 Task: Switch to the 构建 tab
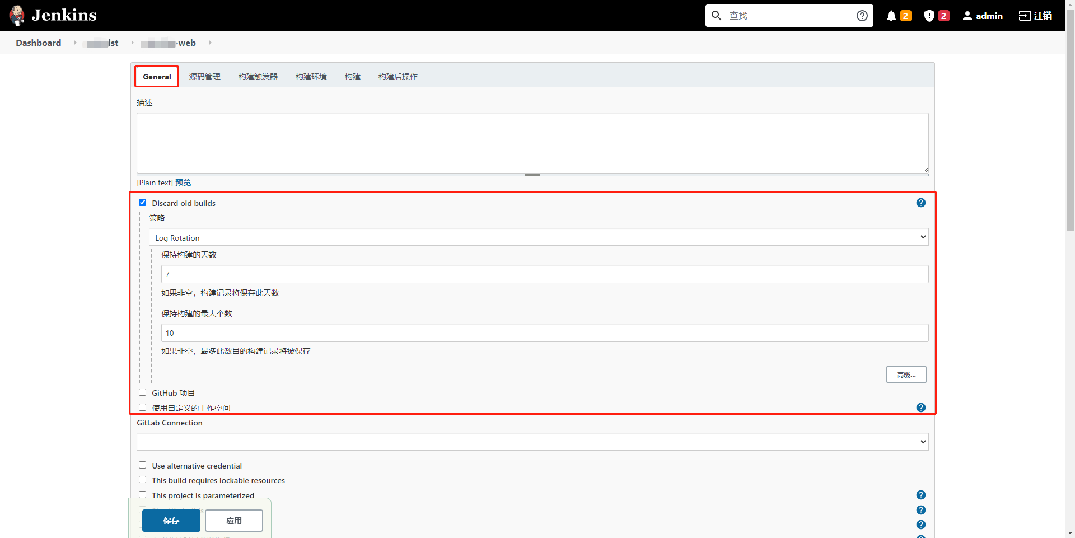(x=353, y=77)
